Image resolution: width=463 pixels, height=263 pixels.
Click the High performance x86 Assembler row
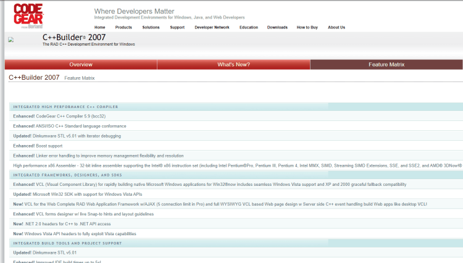[236, 165]
